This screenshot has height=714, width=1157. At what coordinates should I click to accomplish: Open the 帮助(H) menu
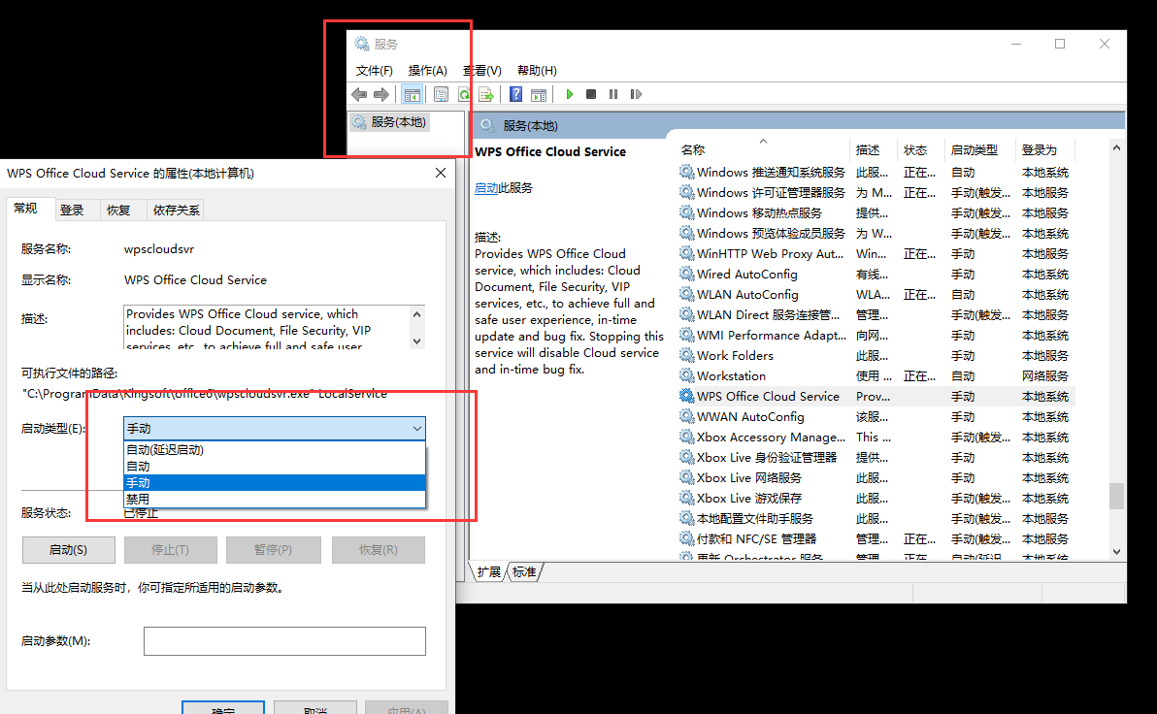(537, 71)
